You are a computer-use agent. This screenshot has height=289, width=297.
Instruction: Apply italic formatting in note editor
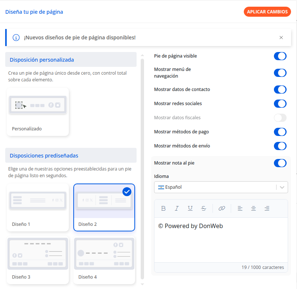pos(177,208)
